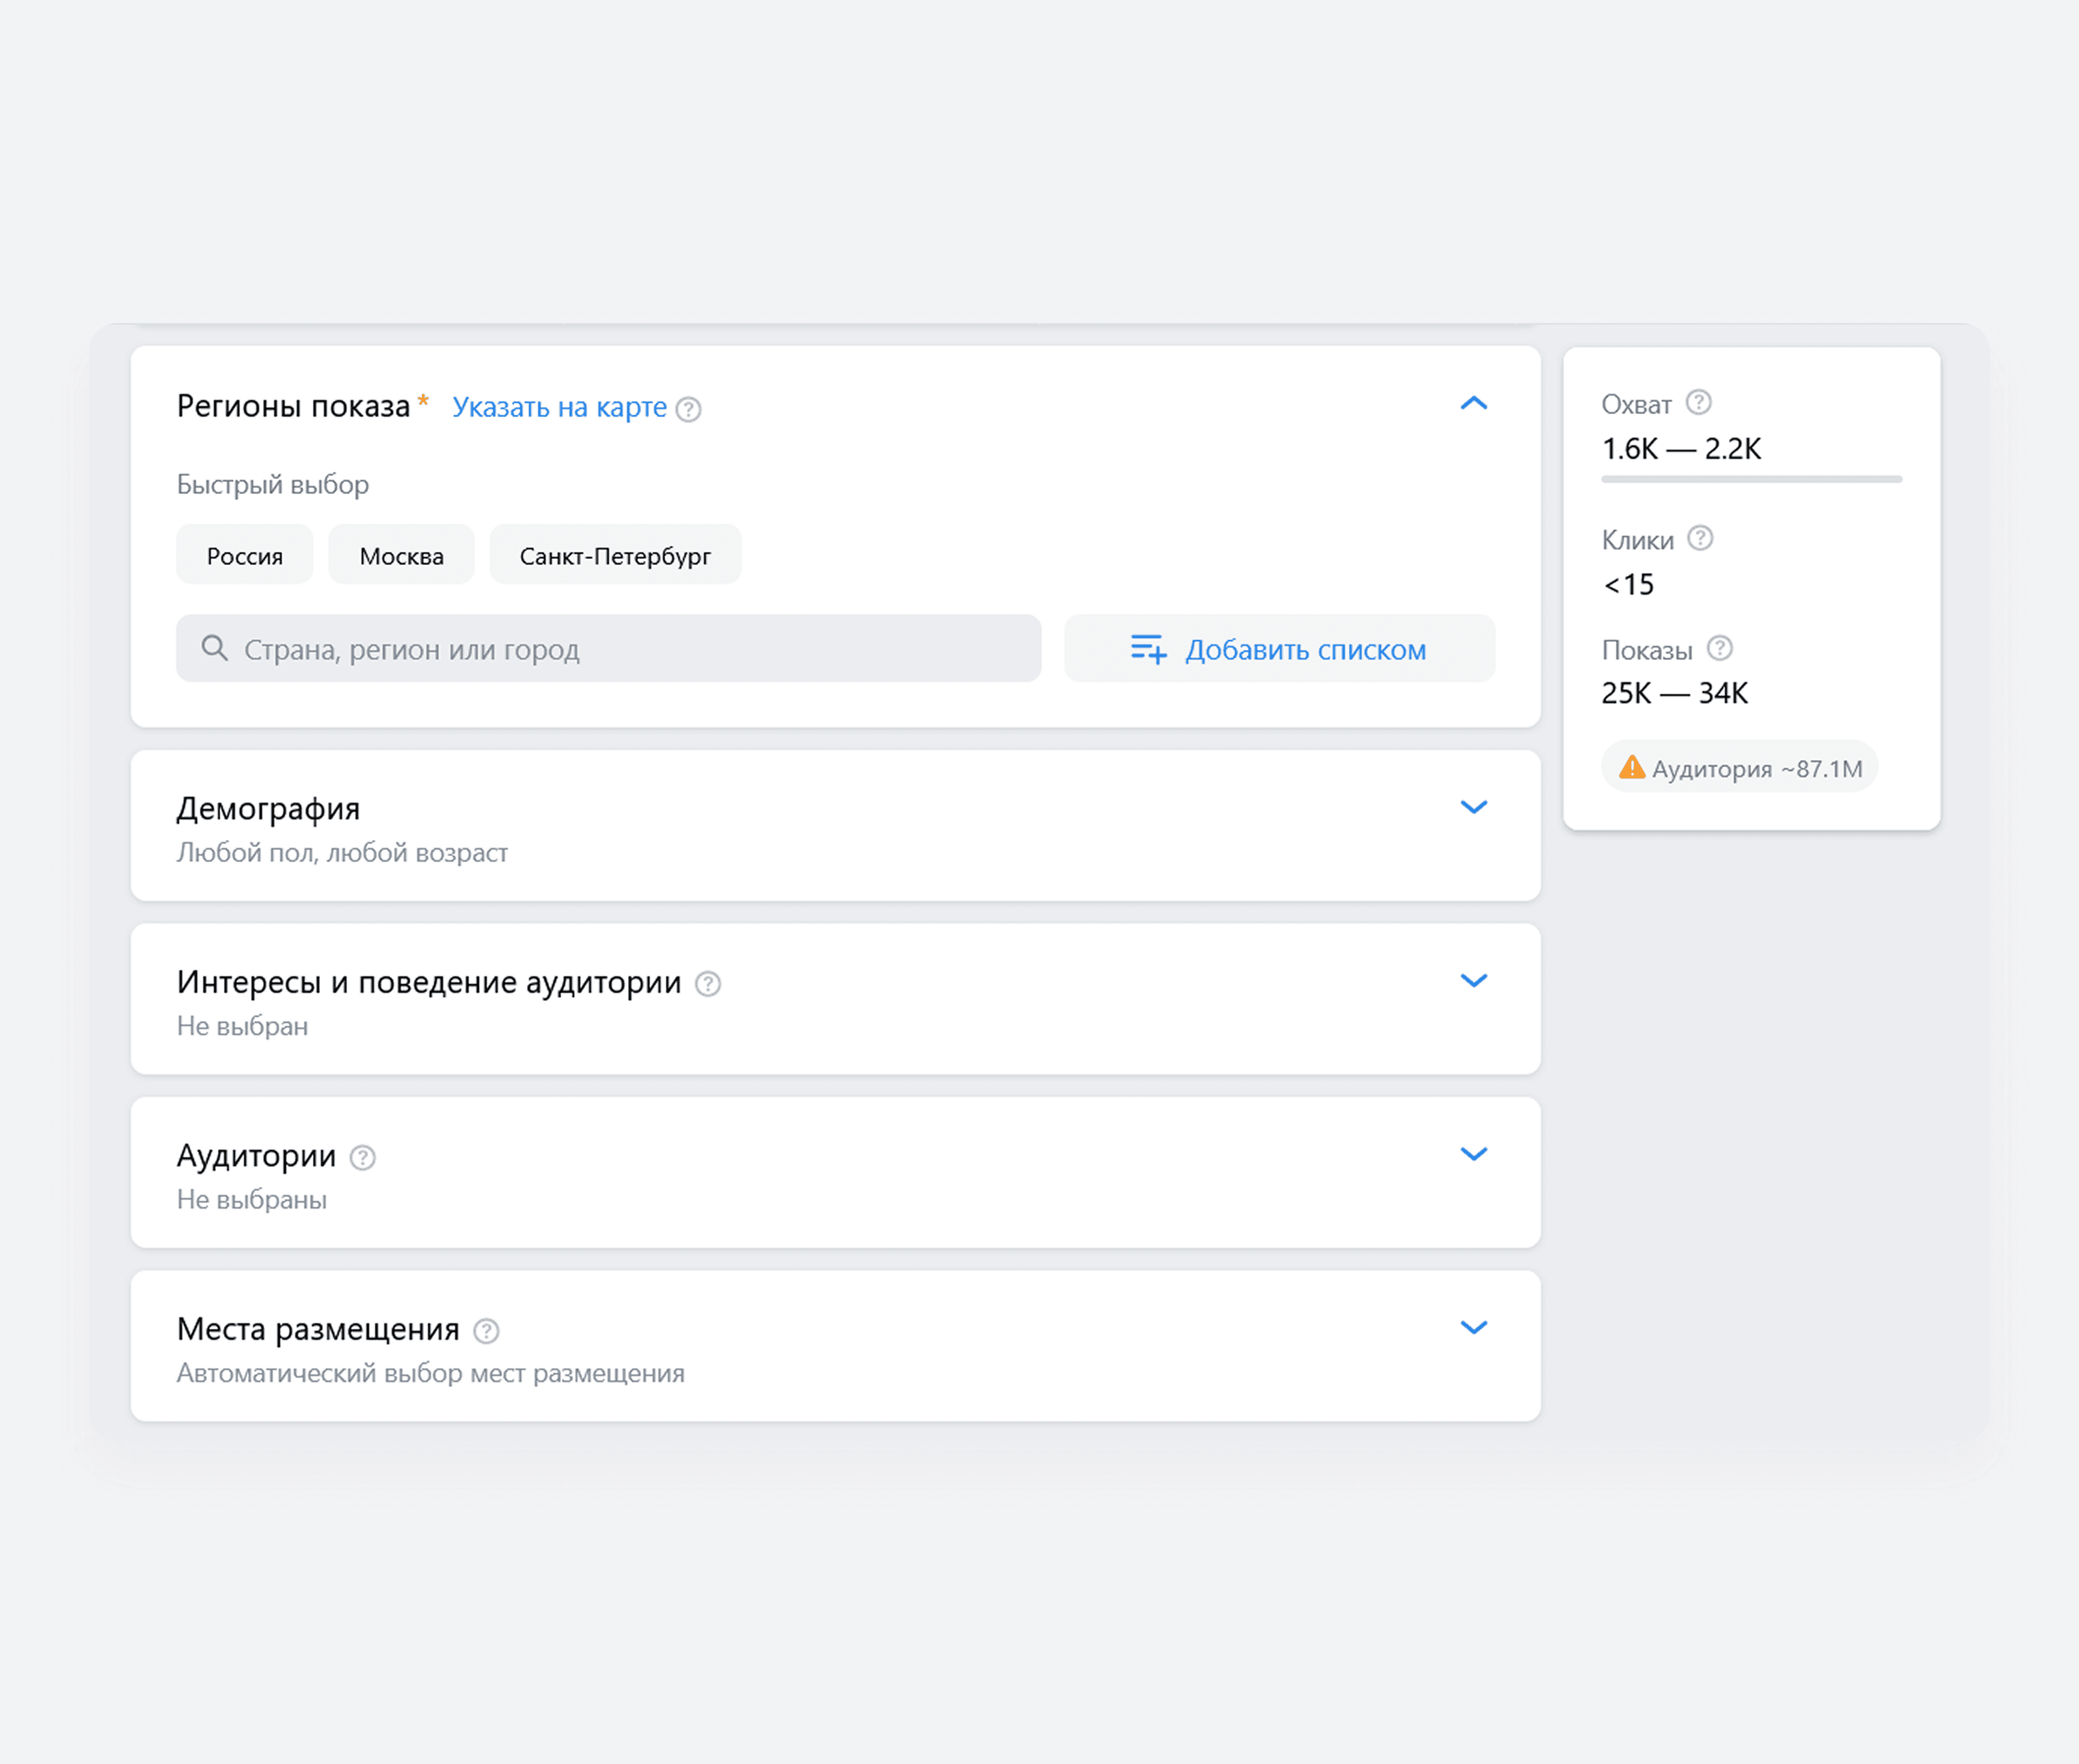Expand the Аудитории section chevron
This screenshot has height=1764, width=2079.
(x=1473, y=1154)
